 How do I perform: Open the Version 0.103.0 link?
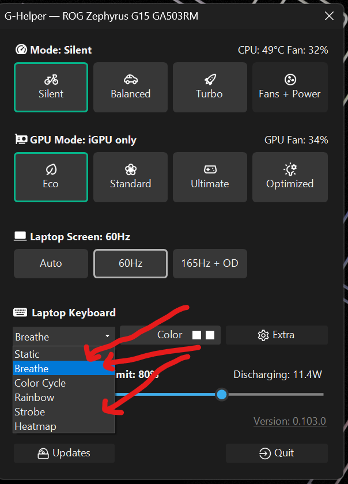point(290,421)
